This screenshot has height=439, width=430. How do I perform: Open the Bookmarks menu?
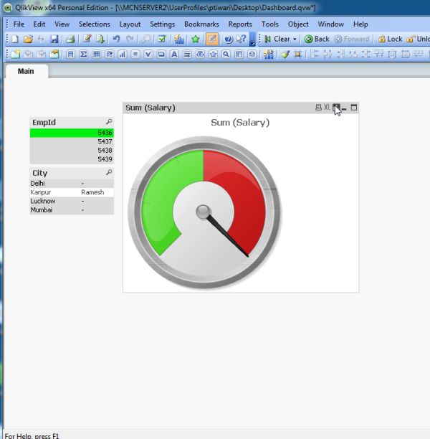click(x=201, y=24)
